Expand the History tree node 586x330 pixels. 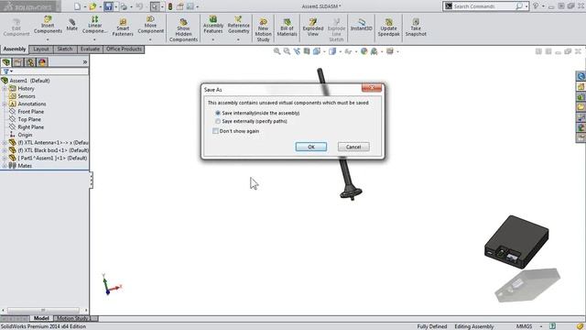coord(5,89)
